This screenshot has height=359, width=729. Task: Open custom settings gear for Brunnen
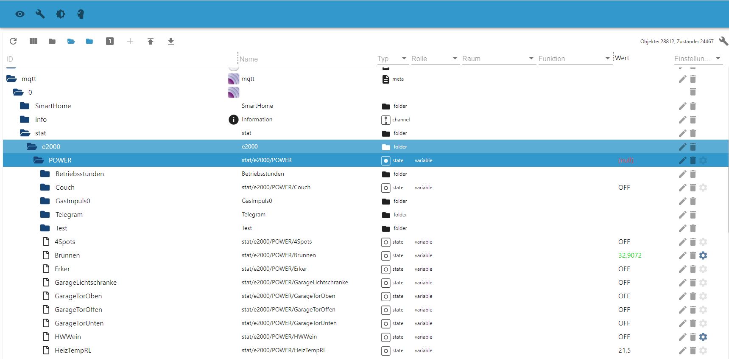click(703, 255)
